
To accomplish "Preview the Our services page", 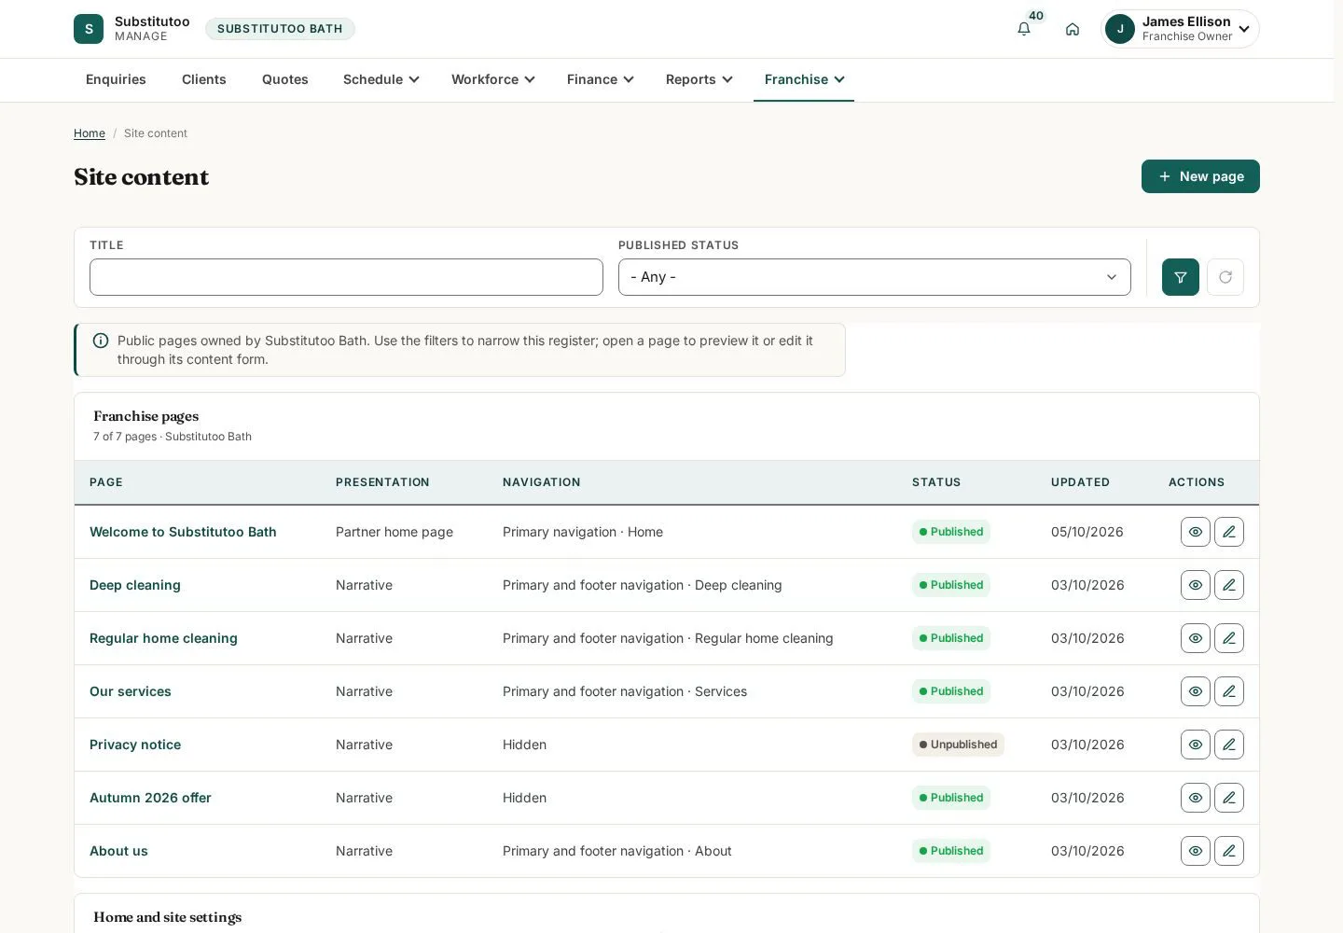I will [x=1196, y=691].
